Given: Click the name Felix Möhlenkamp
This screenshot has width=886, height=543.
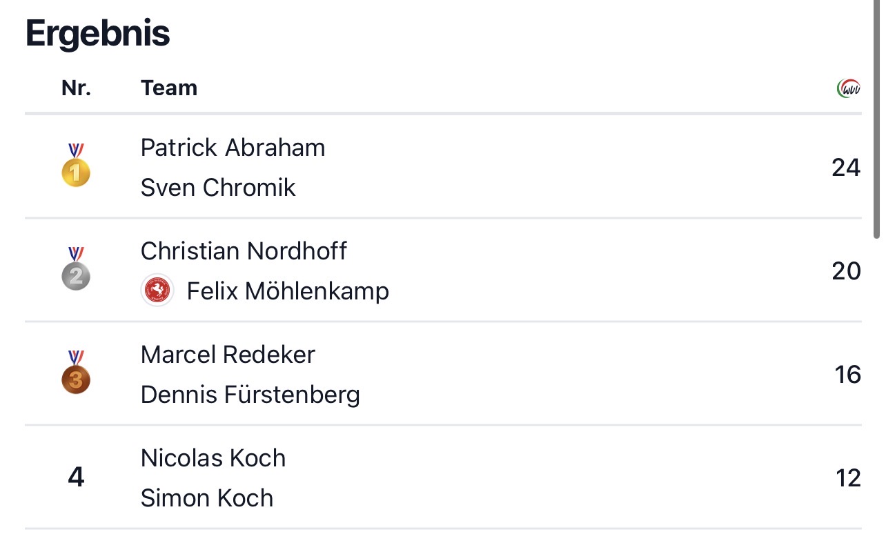Looking at the screenshot, I should coord(288,291).
